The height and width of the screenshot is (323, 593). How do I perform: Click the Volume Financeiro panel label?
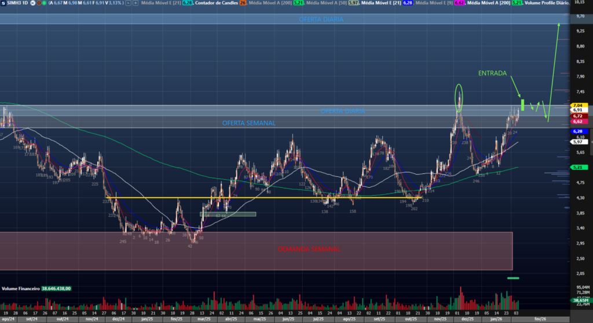(x=21, y=287)
